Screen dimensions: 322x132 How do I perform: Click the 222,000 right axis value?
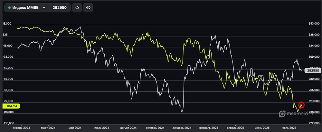coord(314,123)
